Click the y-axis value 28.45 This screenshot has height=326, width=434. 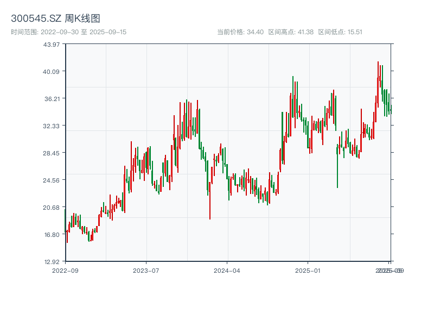51,153
